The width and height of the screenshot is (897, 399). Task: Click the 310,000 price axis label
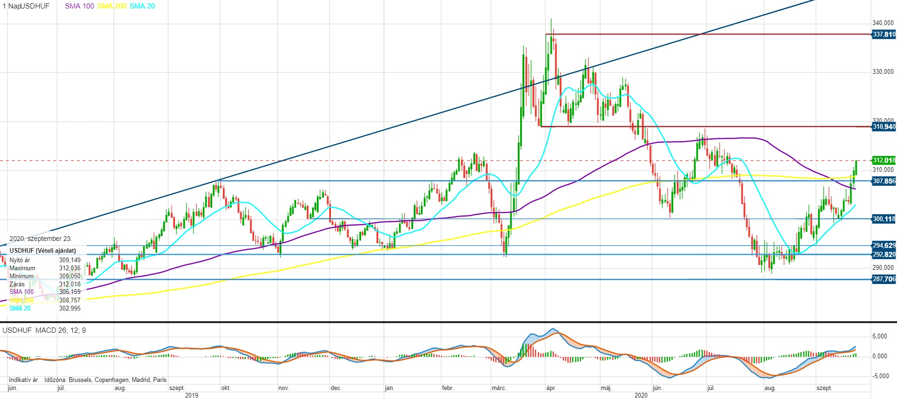tap(883, 169)
